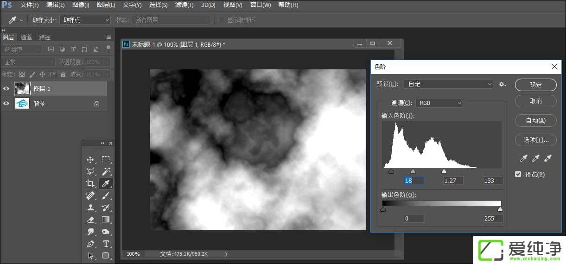Screen dimensions: 566x264
Task: Open the 预设 preset dropdown
Action: 448,84
